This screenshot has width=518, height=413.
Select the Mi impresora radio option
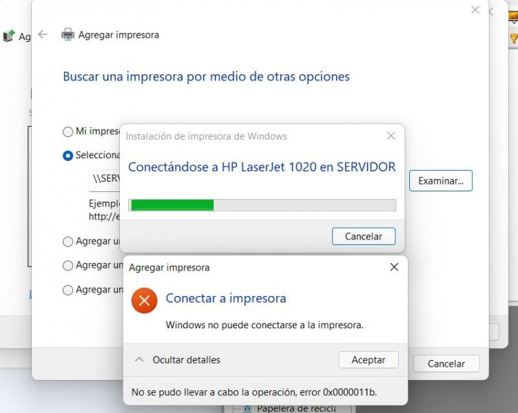(68, 131)
